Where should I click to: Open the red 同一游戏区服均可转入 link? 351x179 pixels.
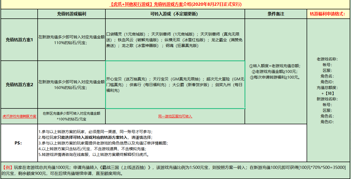(x=175, y=116)
